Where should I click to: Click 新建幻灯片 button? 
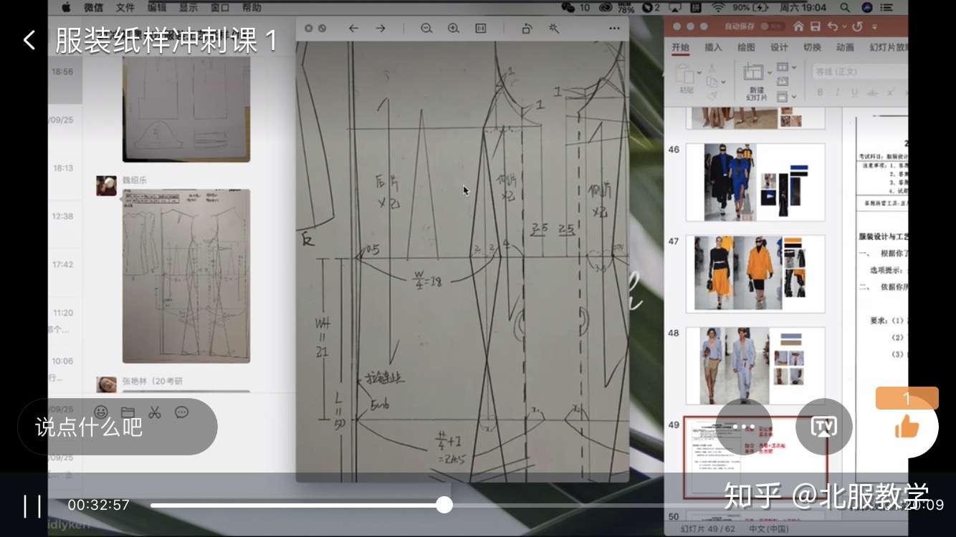tap(754, 80)
